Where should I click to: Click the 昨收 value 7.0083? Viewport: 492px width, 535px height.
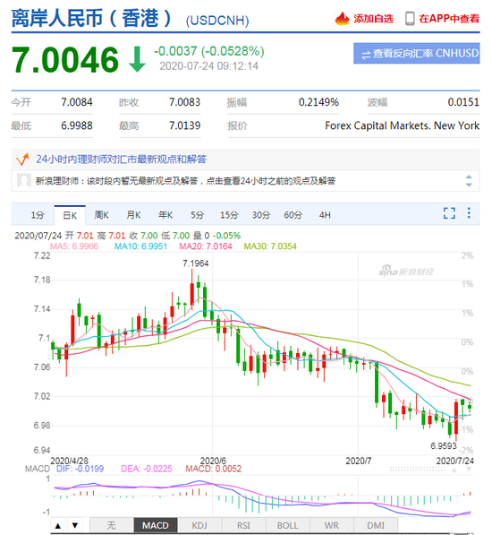point(185,102)
